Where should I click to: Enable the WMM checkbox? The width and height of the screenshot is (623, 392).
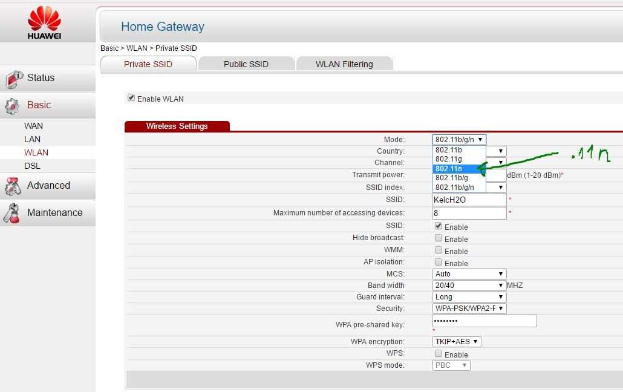coord(439,250)
